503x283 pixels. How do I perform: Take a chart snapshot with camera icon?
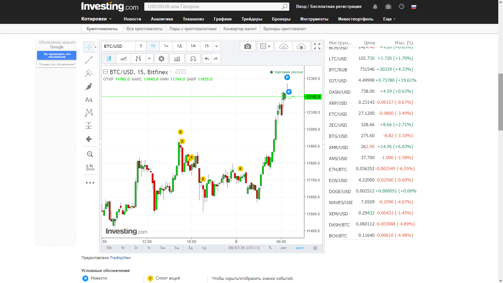click(248, 46)
